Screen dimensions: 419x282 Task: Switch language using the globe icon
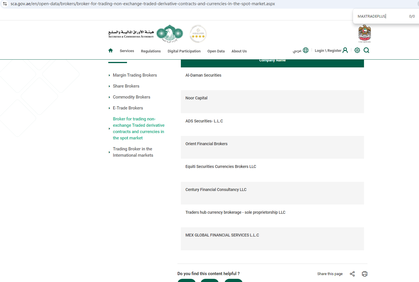(306, 50)
